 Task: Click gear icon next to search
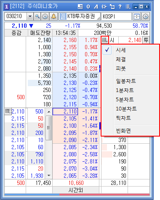45,16
